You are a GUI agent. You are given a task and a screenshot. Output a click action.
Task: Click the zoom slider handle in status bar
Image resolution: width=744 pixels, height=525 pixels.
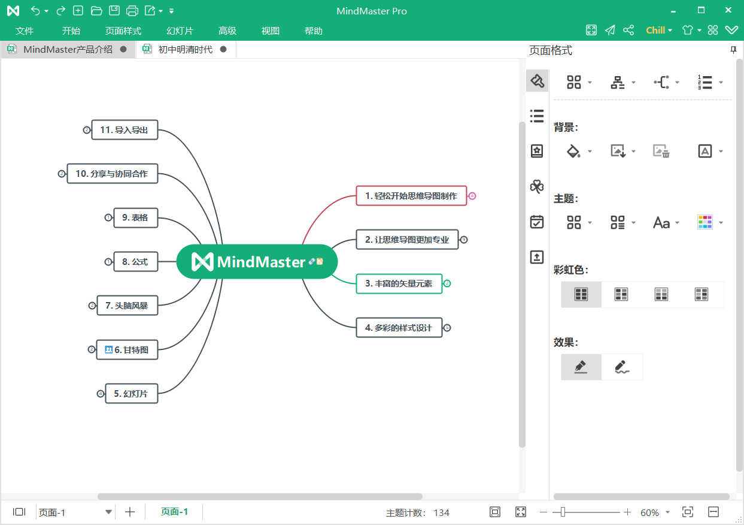click(x=563, y=512)
